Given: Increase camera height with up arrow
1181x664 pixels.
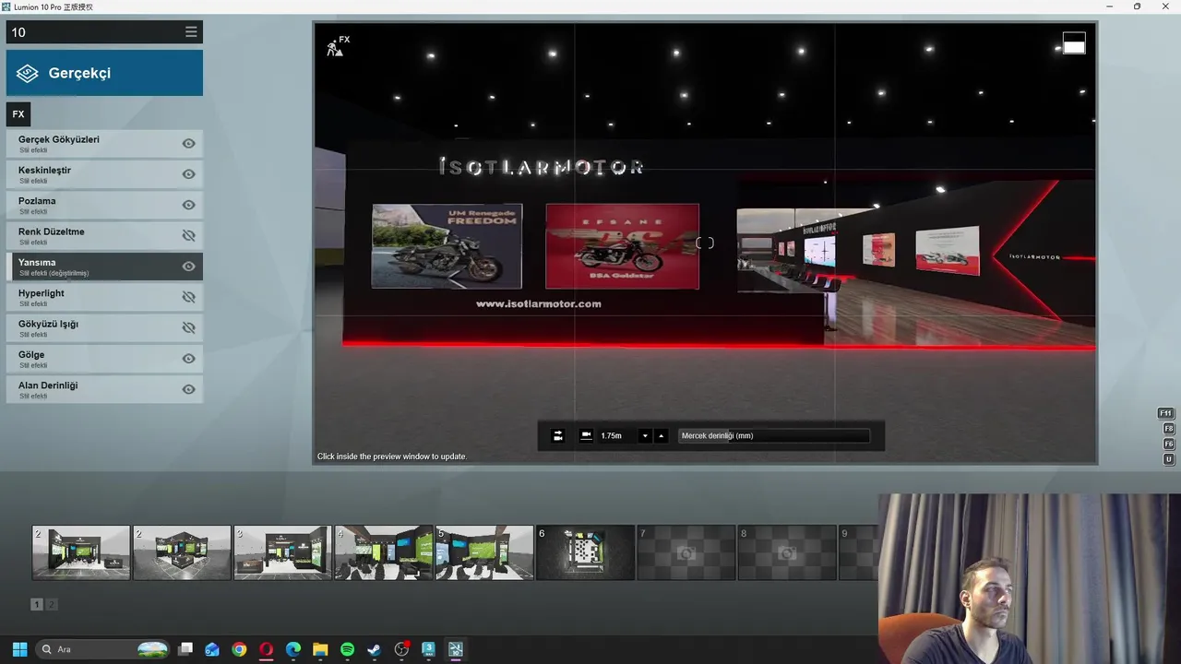Looking at the screenshot, I should tap(661, 436).
